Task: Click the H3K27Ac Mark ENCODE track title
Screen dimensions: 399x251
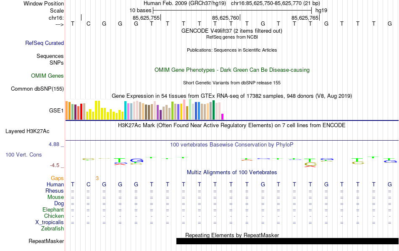Action: pos(231,125)
